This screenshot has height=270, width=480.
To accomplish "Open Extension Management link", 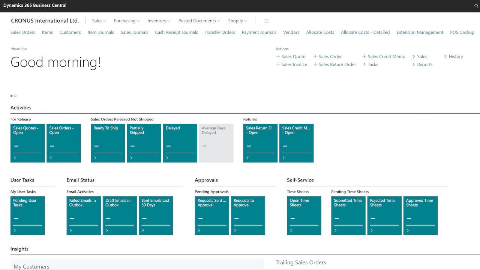I will click(420, 32).
